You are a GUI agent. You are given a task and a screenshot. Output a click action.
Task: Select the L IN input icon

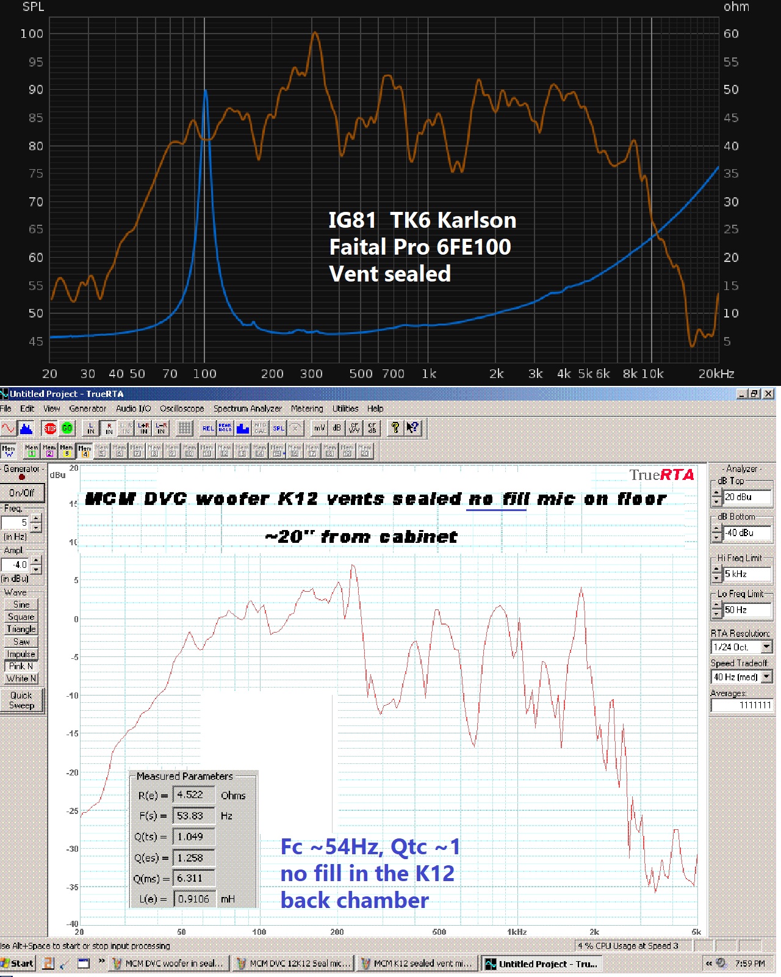click(x=91, y=428)
